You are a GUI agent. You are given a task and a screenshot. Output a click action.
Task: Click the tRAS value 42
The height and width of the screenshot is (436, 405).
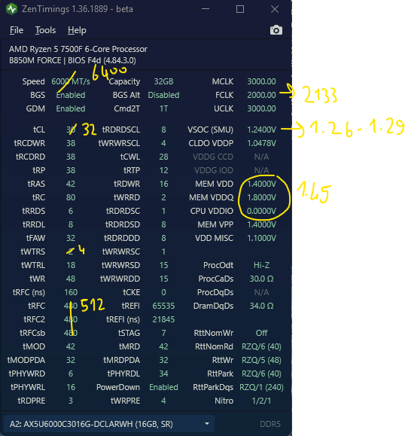click(71, 184)
